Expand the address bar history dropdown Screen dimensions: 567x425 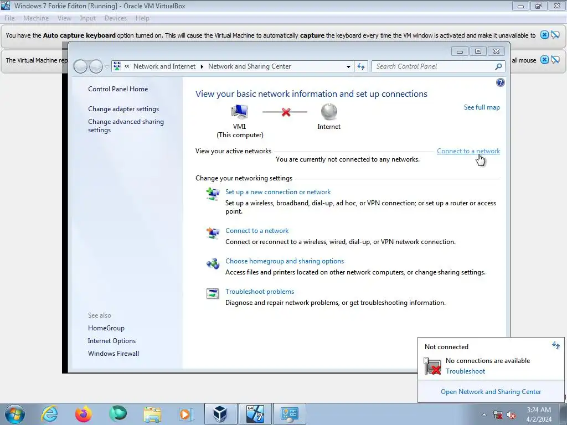point(348,66)
